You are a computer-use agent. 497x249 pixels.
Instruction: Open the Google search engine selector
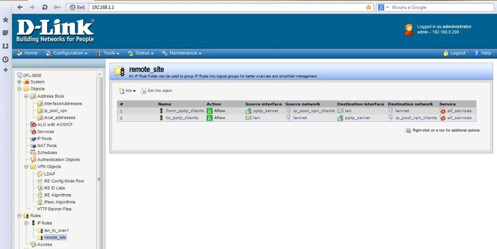pos(383,7)
